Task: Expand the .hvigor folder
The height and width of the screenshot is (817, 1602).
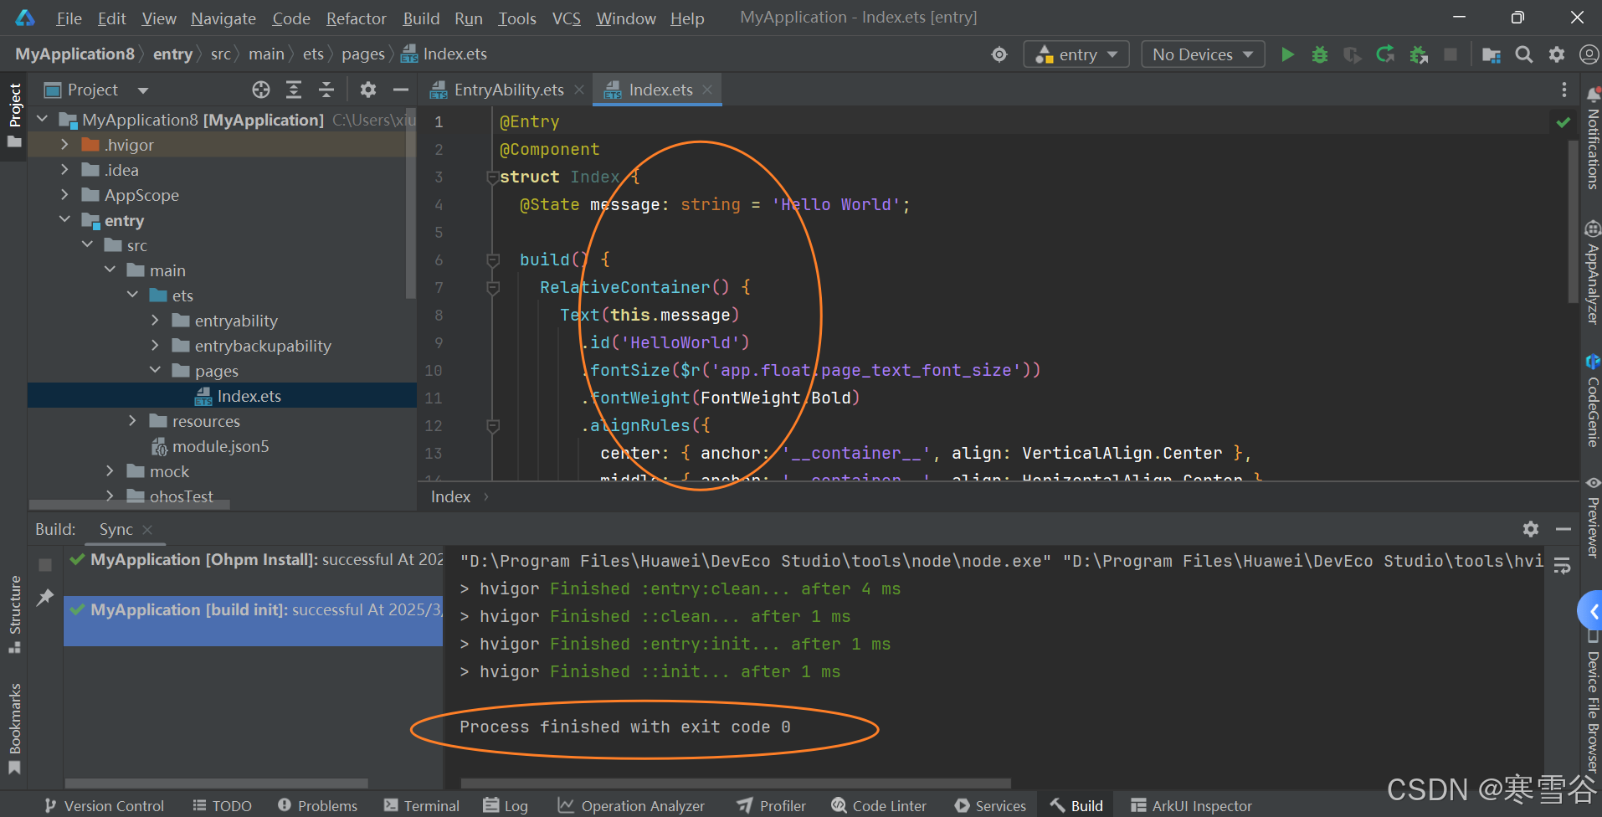Action: [x=64, y=145]
